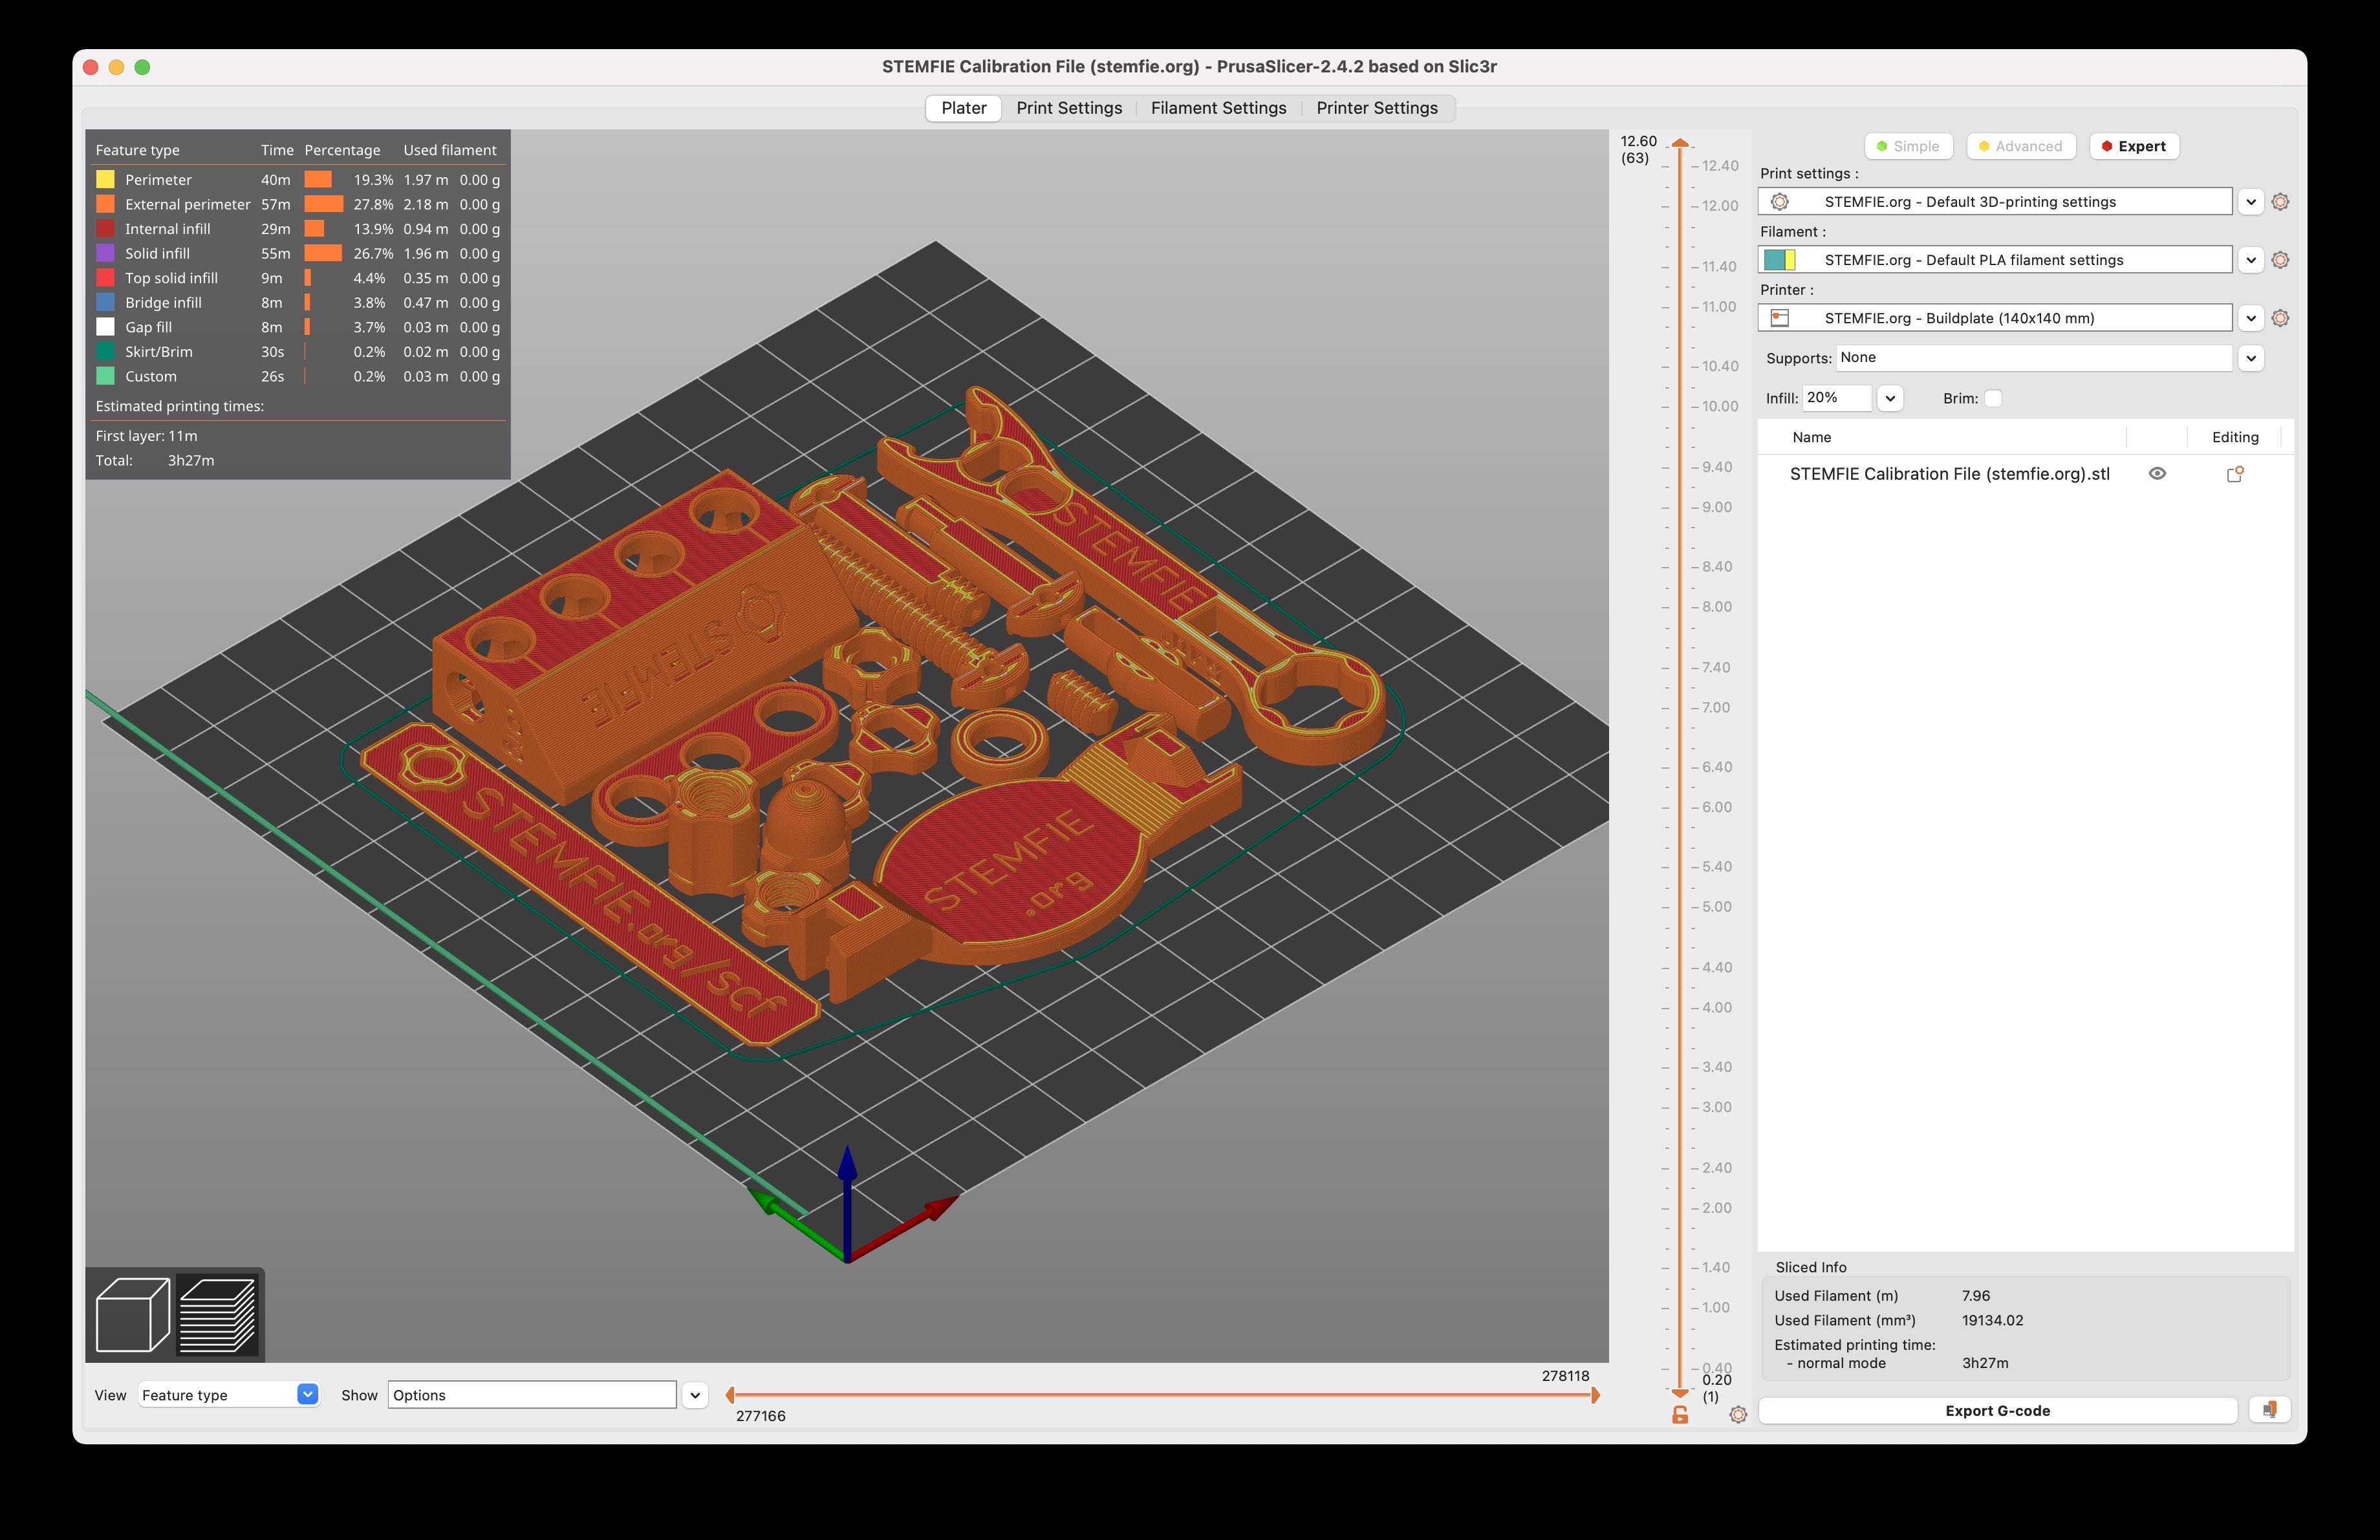Click the External perimeter legend label
The width and height of the screenshot is (2380, 1540).
(x=188, y=204)
